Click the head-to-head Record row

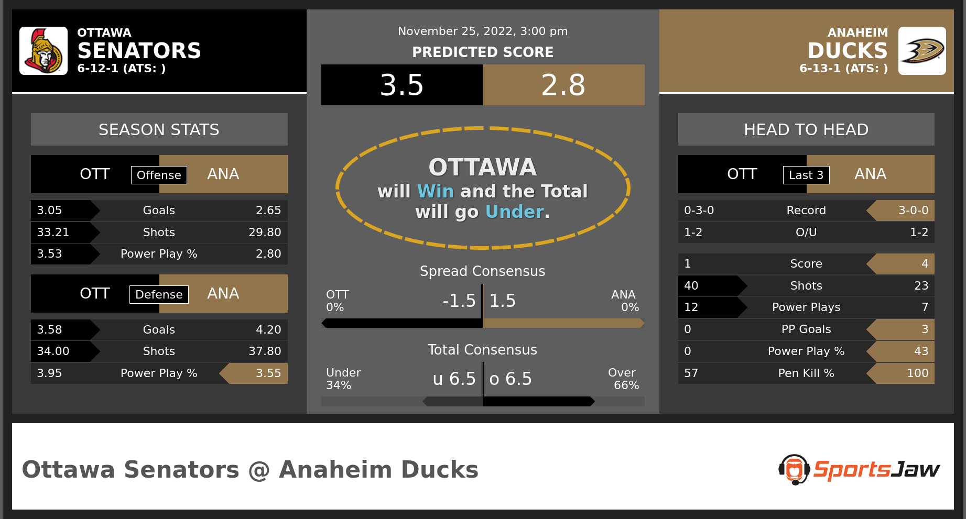click(806, 211)
